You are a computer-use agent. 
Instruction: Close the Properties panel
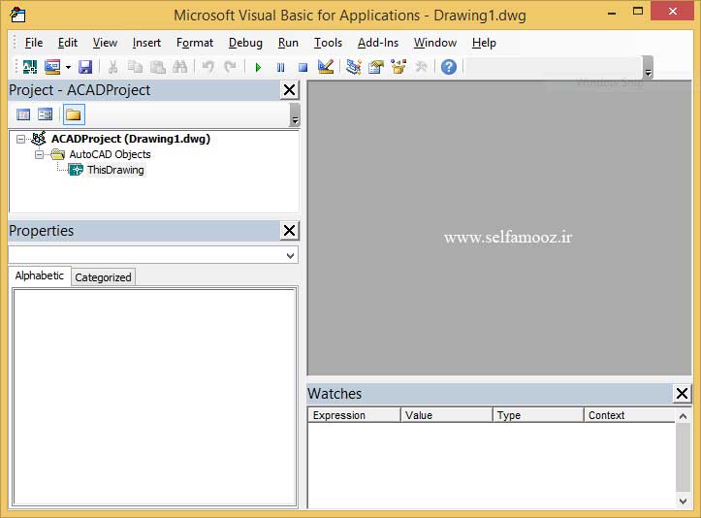click(289, 230)
